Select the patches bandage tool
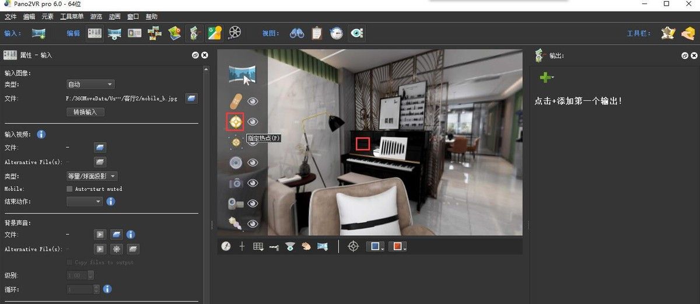Image resolution: width=700 pixels, height=304 pixels. tap(236, 101)
